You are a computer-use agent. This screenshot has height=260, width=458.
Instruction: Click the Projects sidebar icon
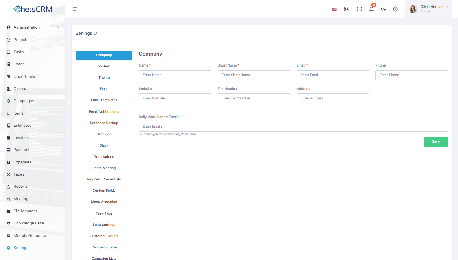pos(8,40)
